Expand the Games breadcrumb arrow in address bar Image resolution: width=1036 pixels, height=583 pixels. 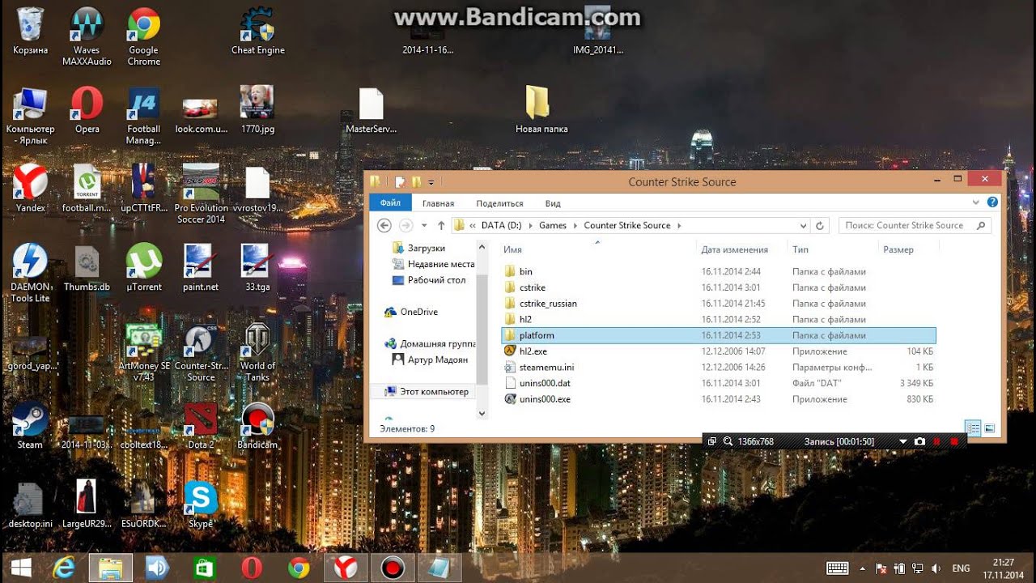pyautogui.click(x=575, y=226)
